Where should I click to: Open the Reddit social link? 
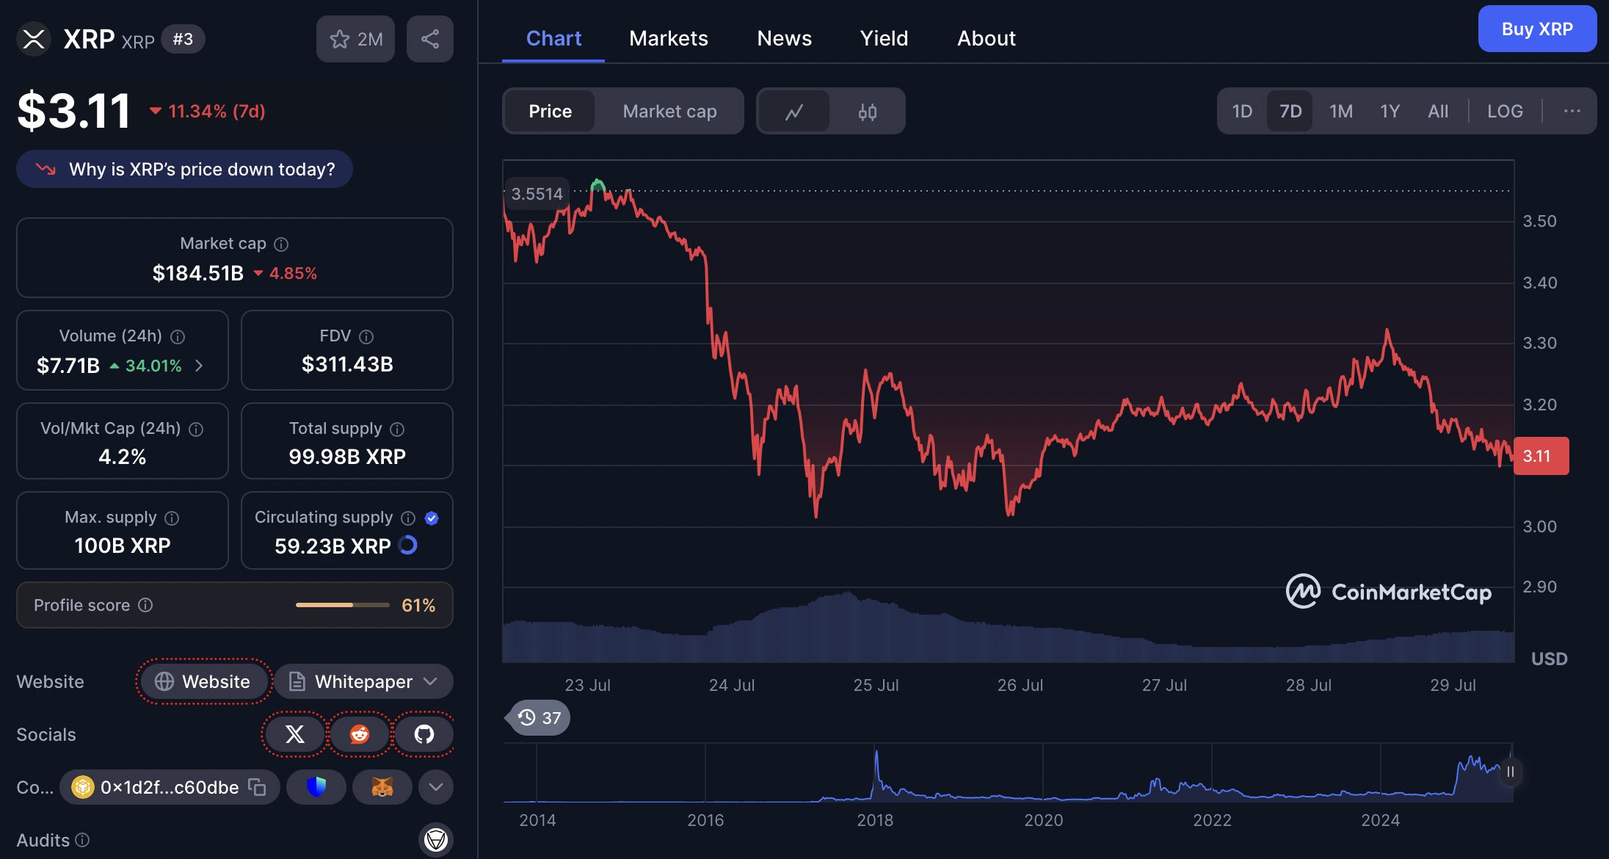[360, 734]
